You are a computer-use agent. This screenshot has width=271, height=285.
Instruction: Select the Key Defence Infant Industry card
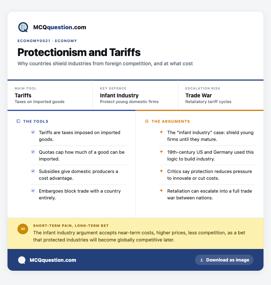[135, 95]
